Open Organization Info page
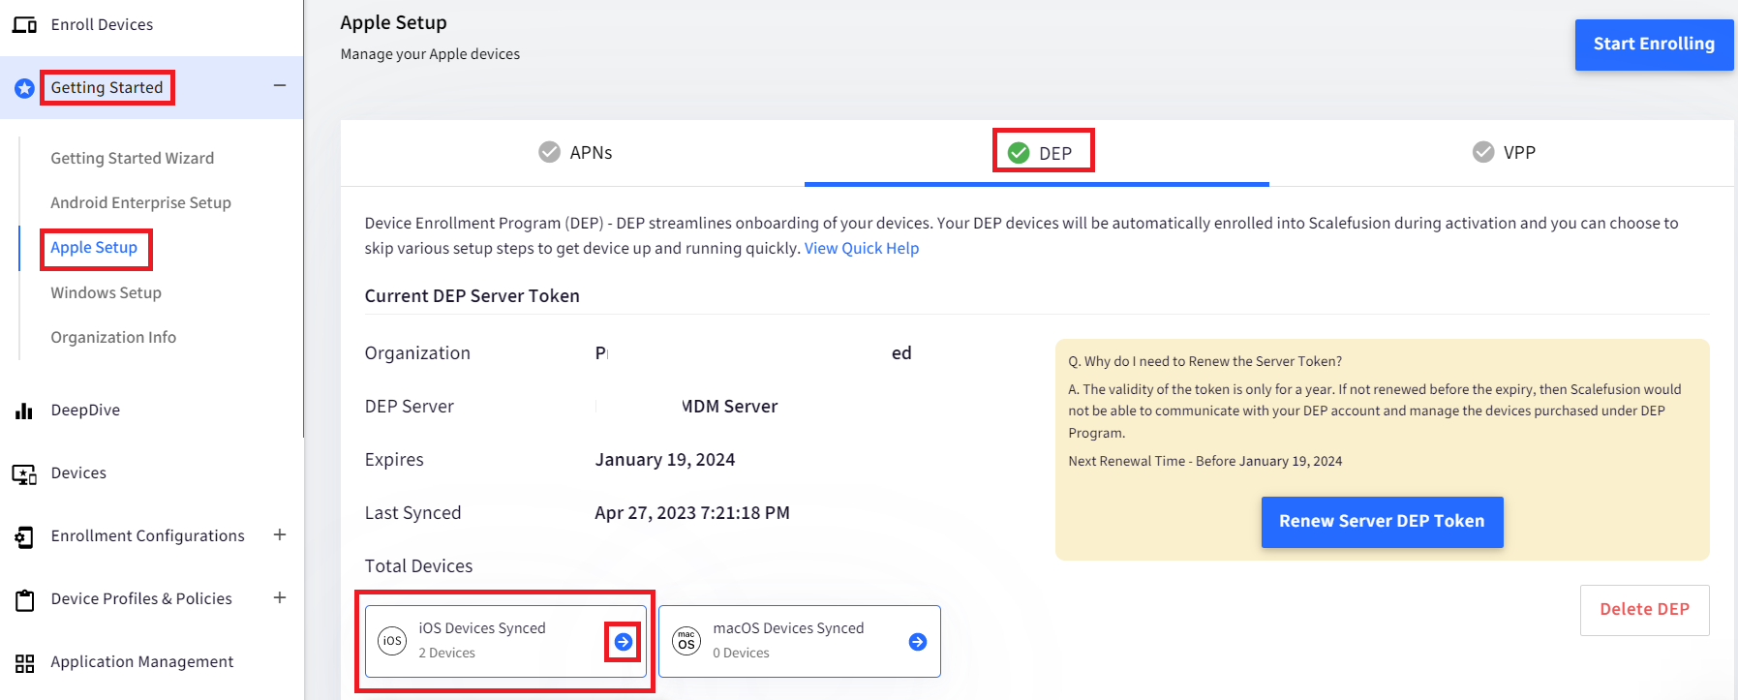Viewport: 1738px width, 700px height. point(113,337)
